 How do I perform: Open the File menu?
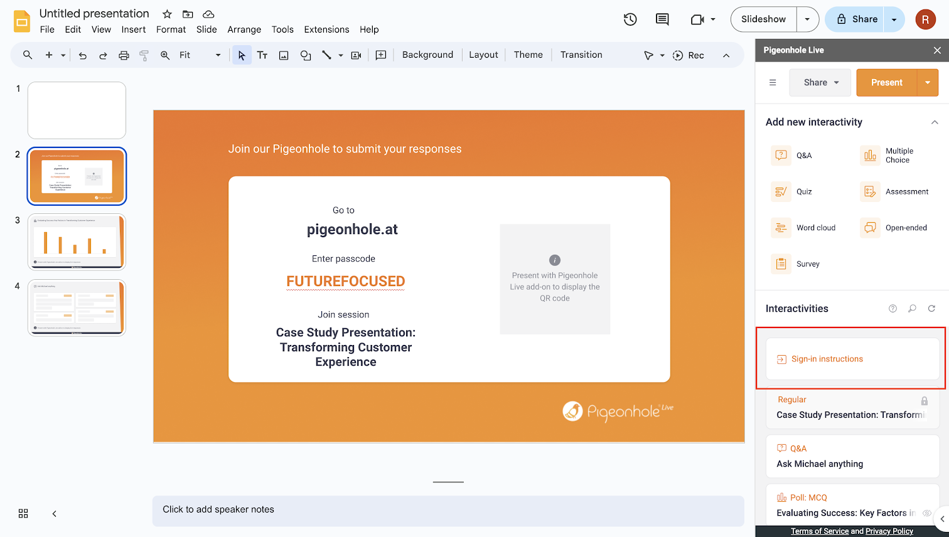click(x=47, y=29)
